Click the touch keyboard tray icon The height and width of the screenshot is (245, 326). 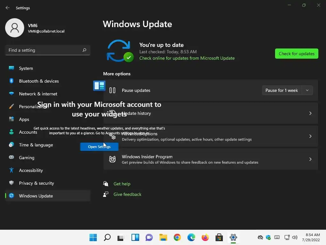277,237
